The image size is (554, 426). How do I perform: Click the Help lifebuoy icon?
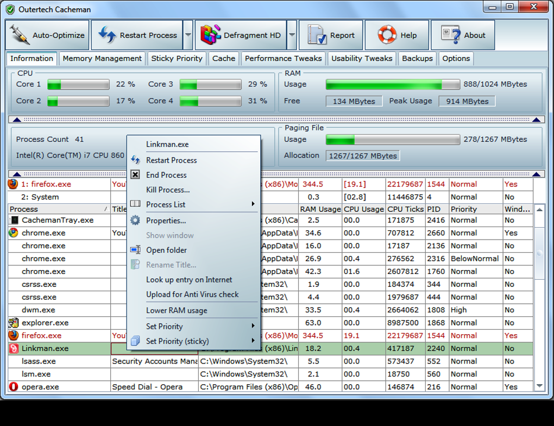[x=387, y=35]
